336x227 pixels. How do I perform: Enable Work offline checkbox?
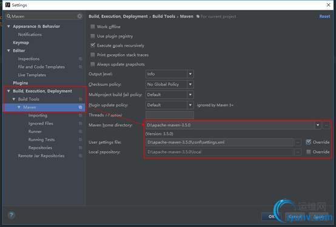[93, 27]
